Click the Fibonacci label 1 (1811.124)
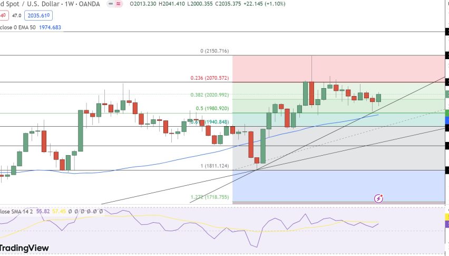Image resolution: width=449 pixels, height=256 pixels. coord(214,165)
